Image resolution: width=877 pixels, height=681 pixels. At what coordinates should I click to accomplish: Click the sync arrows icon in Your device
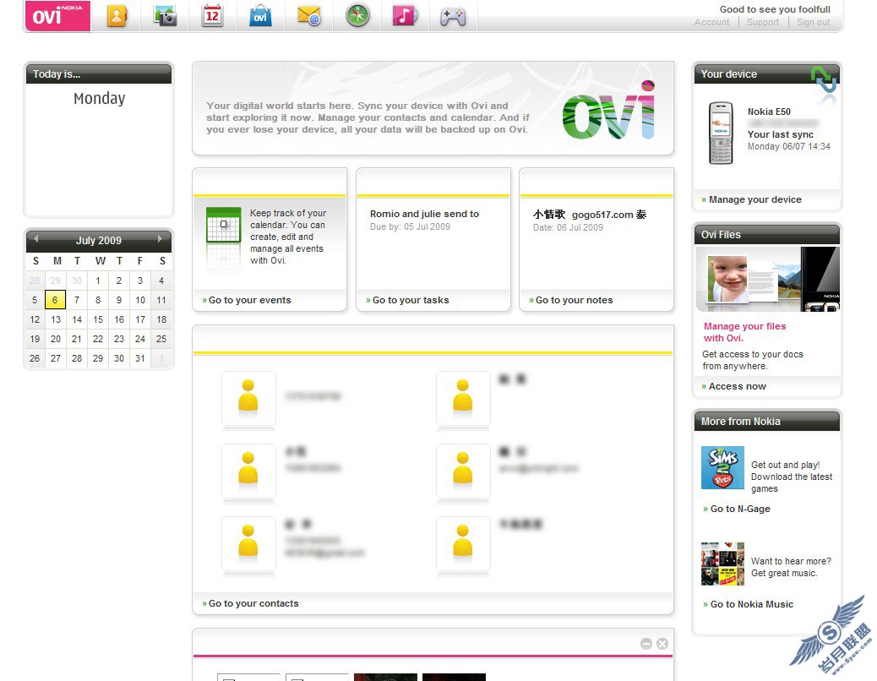click(824, 79)
